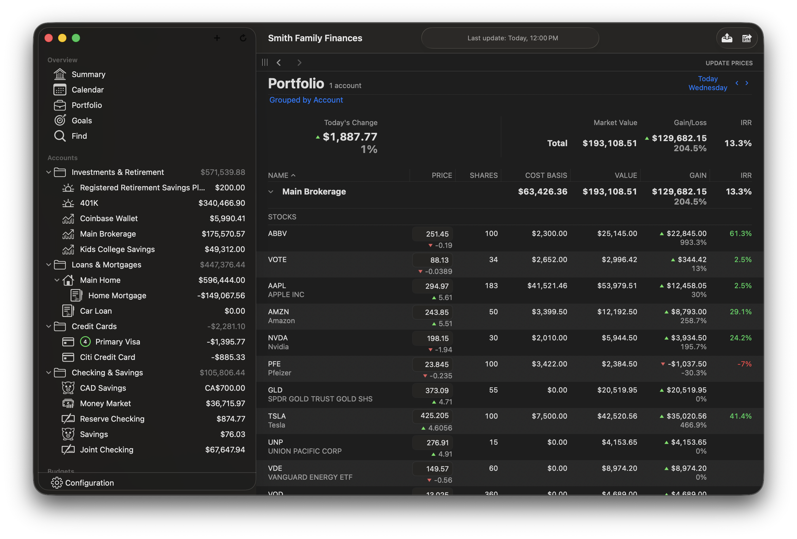The width and height of the screenshot is (797, 539).
Task: Click the Summary bank icon
Action: point(60,74)
